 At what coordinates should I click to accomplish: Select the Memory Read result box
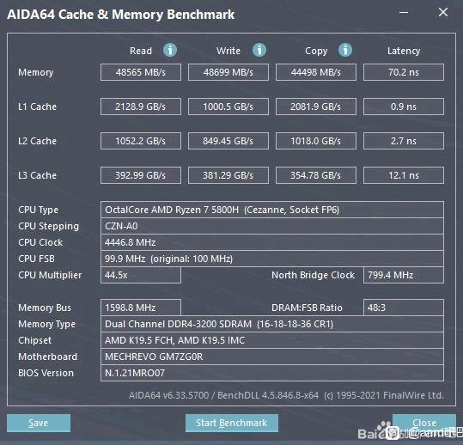point(141,72)
